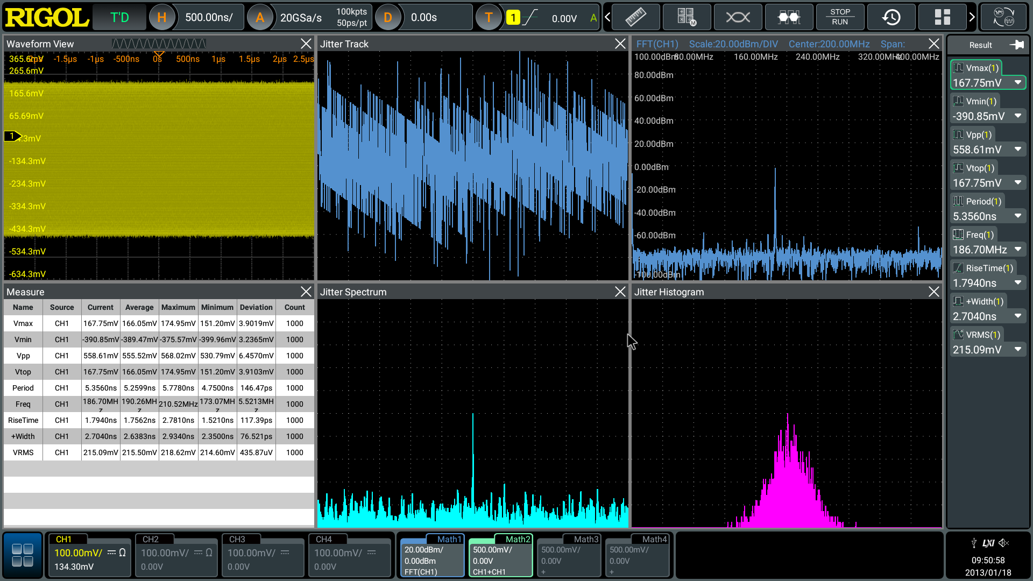Toggle the CH2 channel on
This screenshot has width=1033, height=581.
click(x=176, y=555)
